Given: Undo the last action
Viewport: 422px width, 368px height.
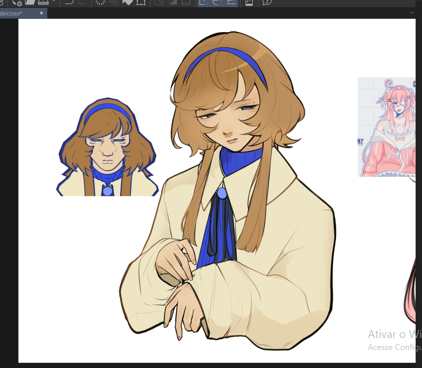Looking at the screenshot, I should click(x=69, y=2).
